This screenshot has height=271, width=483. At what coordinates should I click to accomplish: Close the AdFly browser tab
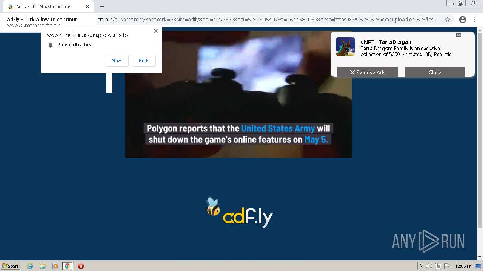pos(88,6)
